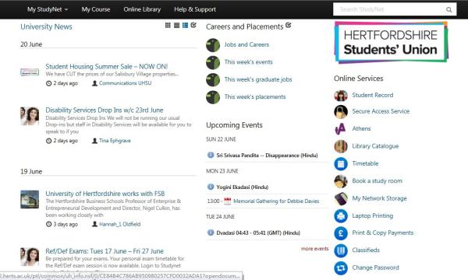468x280 pixels.
Task: Expand the My StudyNet dropdown menu
Action: coord(48,9)
